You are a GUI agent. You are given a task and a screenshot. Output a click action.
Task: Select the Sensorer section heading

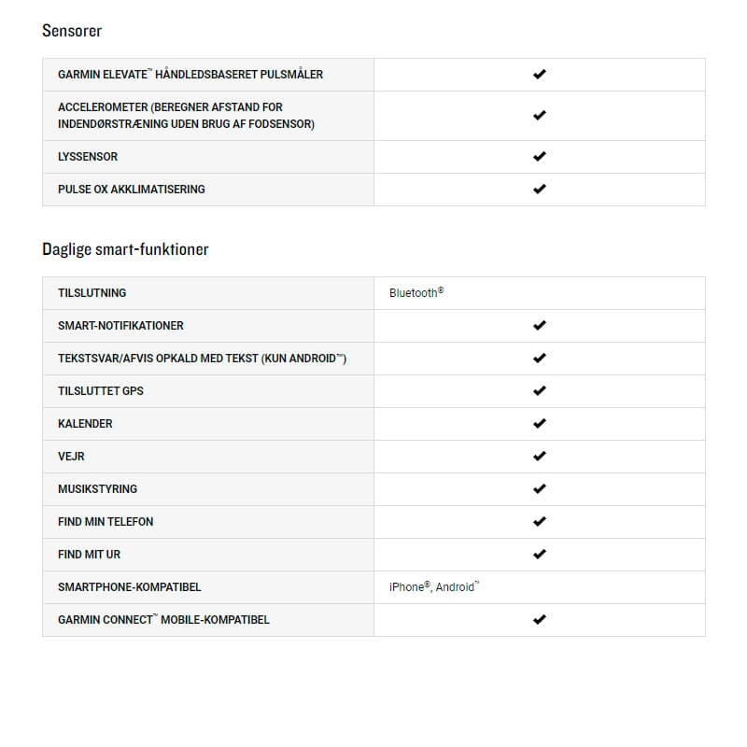tap(72, 31)
